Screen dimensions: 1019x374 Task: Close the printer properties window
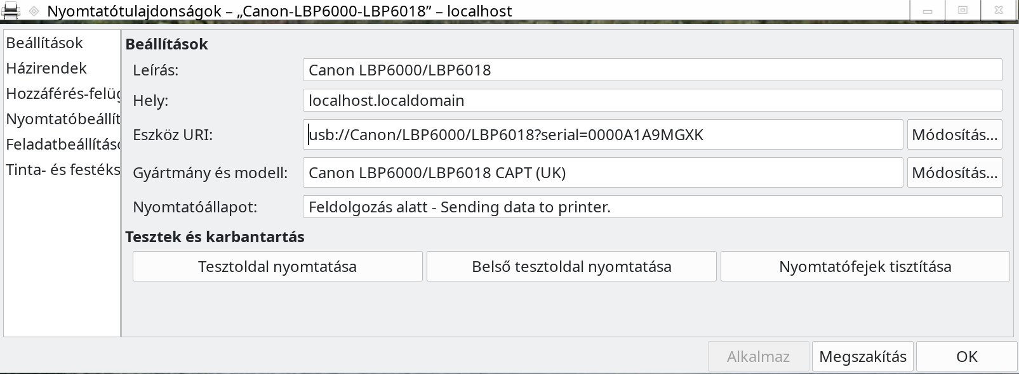(x=999, y=11)
